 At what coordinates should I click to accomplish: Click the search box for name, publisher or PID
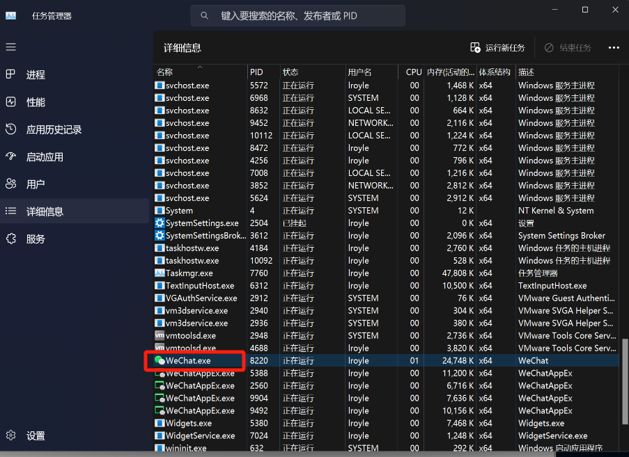pyautogui.click(x=297, y=15)
